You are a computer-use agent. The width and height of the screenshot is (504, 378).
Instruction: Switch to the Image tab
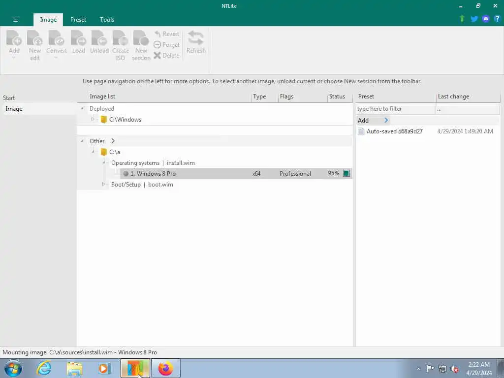pyautogui.click(x=48, y=20)
